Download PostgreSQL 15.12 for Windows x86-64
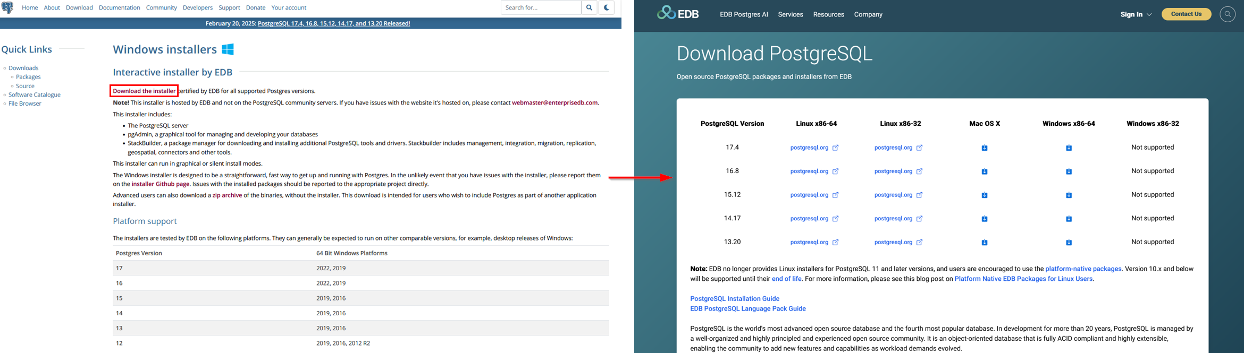The width and height of the screenshot is (1244, 353). [1069, 195]
